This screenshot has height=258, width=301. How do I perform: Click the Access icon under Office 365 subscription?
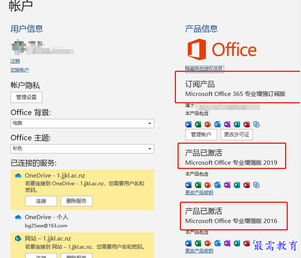coord(247,124)
